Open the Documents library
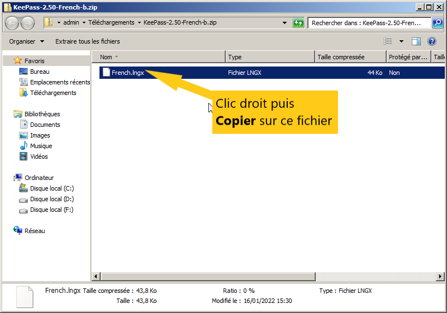Viewport: 447px width, 313px height. pyautogui.click(x=45, y=125)
